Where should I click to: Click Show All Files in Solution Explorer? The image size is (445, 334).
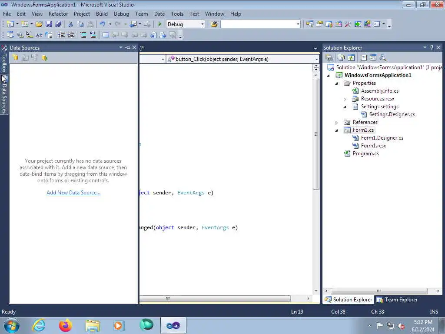[342, 58]
